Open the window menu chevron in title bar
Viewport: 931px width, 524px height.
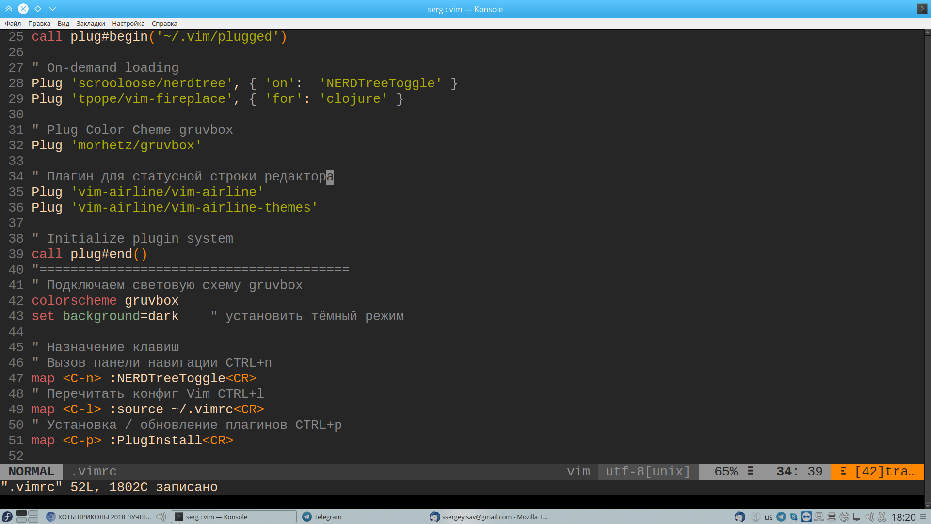(52, 9)
